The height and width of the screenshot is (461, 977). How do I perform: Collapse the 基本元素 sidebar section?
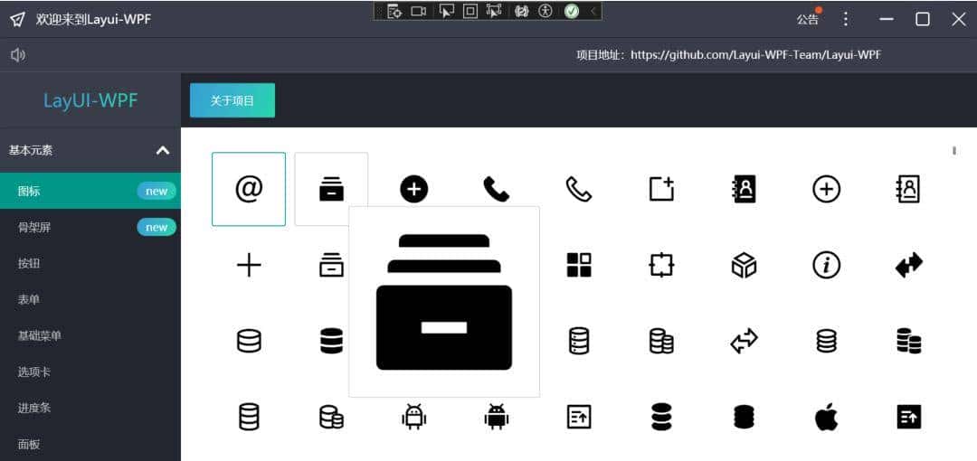click(x=163, y=150)
